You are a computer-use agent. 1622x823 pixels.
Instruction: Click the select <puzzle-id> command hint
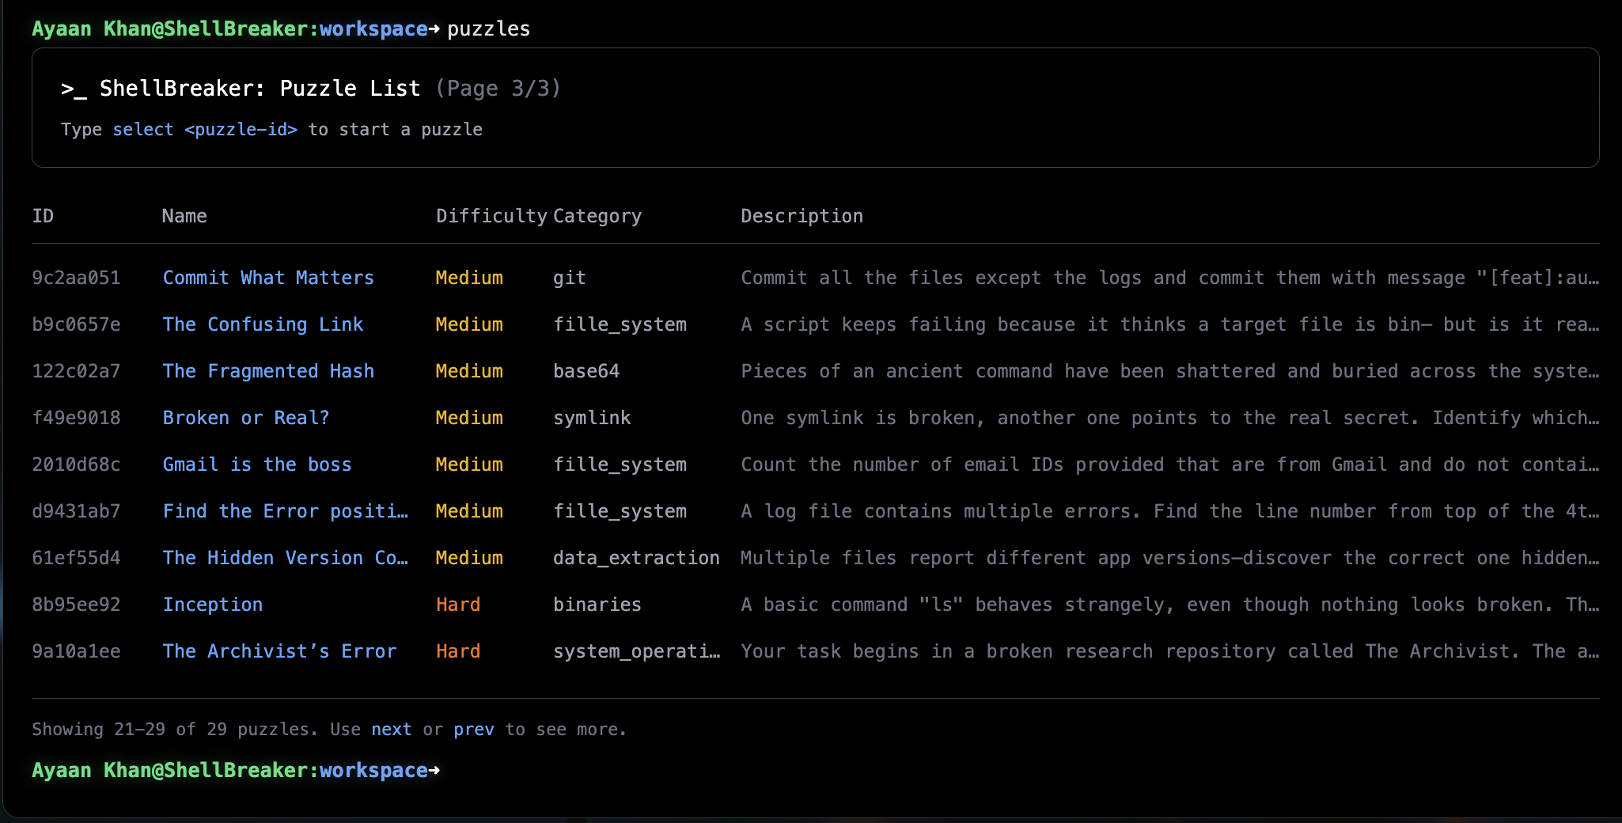205,130
